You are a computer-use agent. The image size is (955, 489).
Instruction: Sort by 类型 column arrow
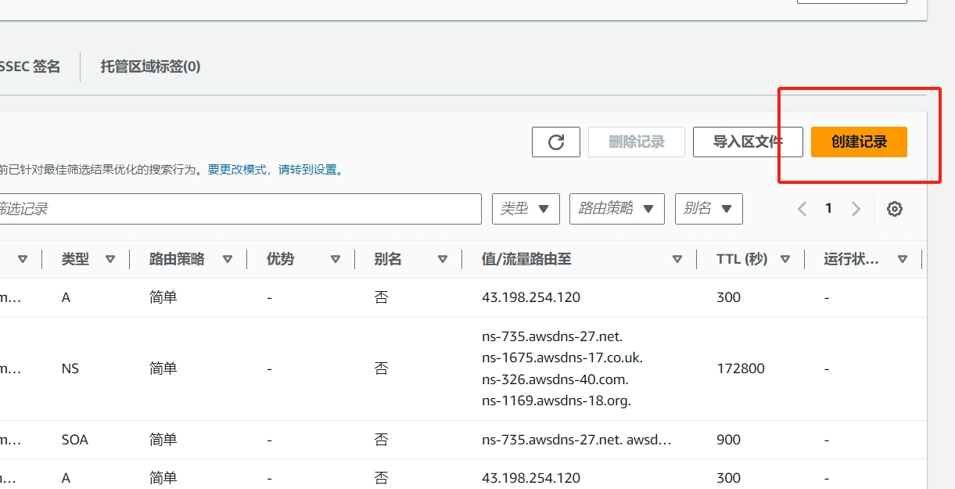pyautogui.click(x=110, y=259)
